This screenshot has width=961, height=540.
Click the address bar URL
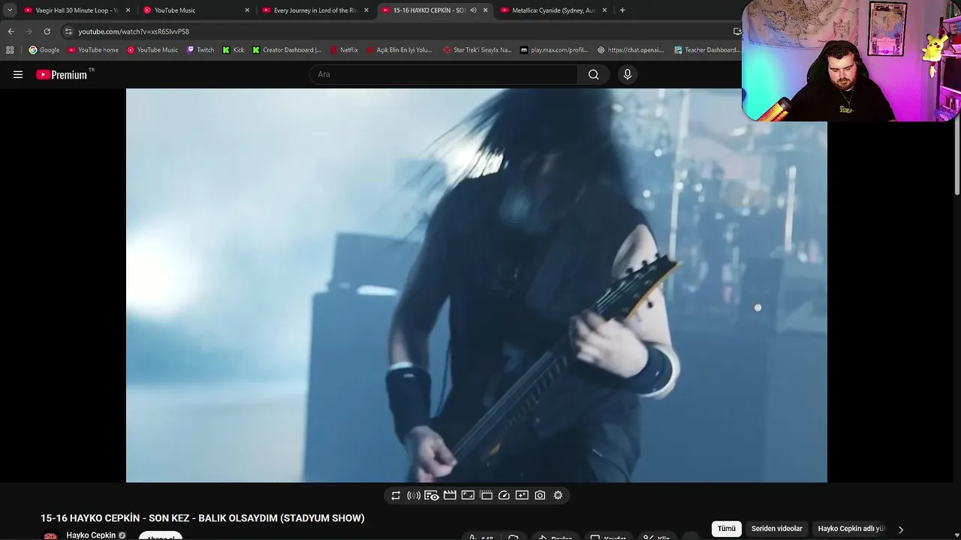click(134, 31)
